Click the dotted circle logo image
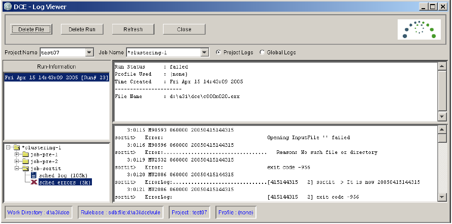This screenshot has width=452, height=224. tap(419, 29)
